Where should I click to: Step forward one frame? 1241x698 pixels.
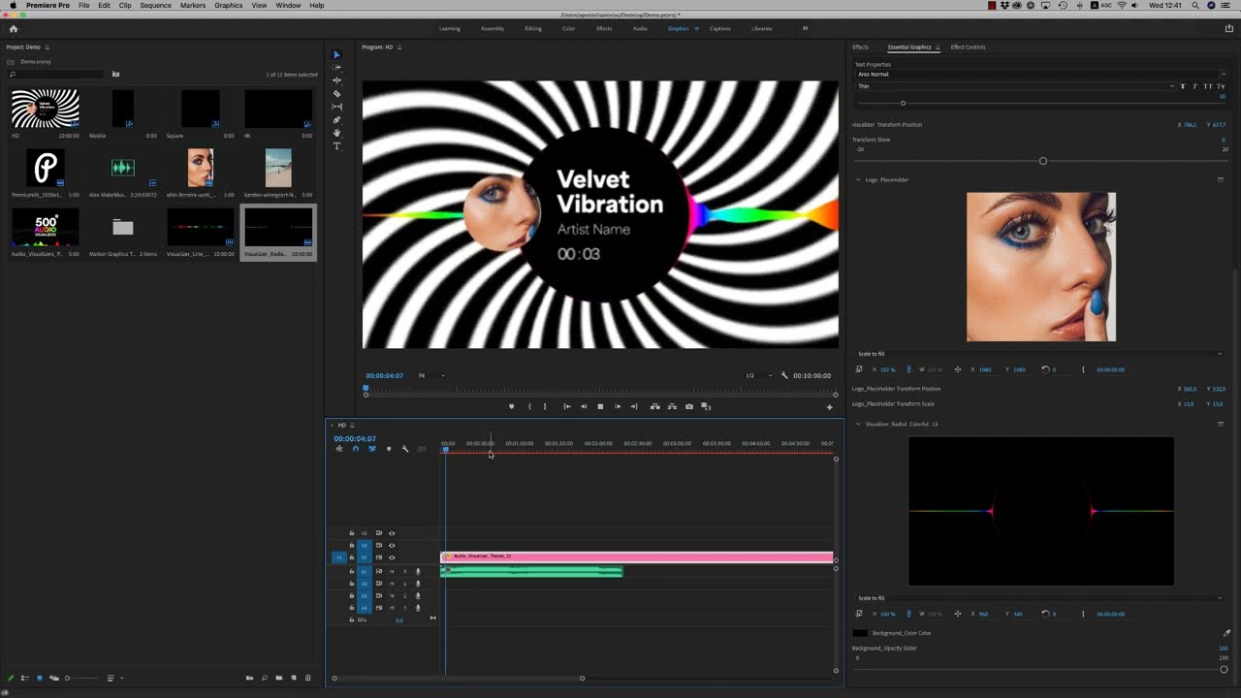coord(618,406)
